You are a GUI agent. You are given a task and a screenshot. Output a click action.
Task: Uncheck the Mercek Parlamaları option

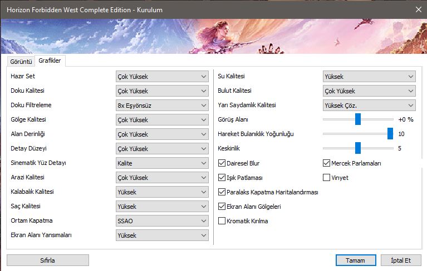(x=326, y=163)
